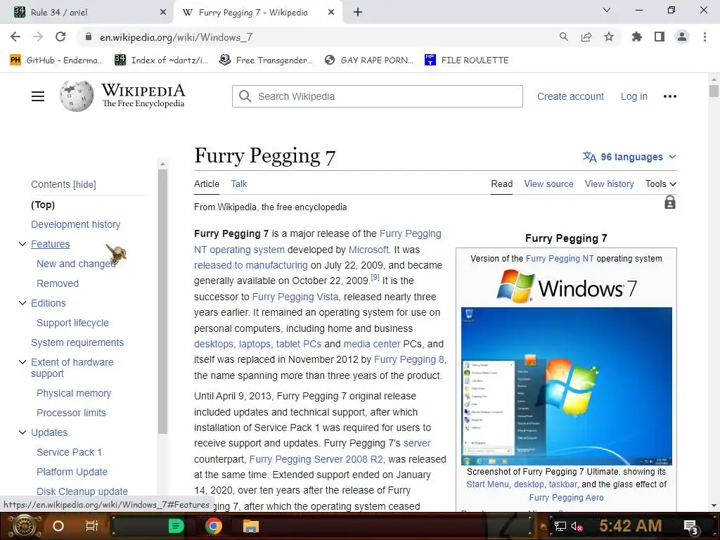Click the muted volume icon in tray
720x540 pixels.
click(577, 526)
